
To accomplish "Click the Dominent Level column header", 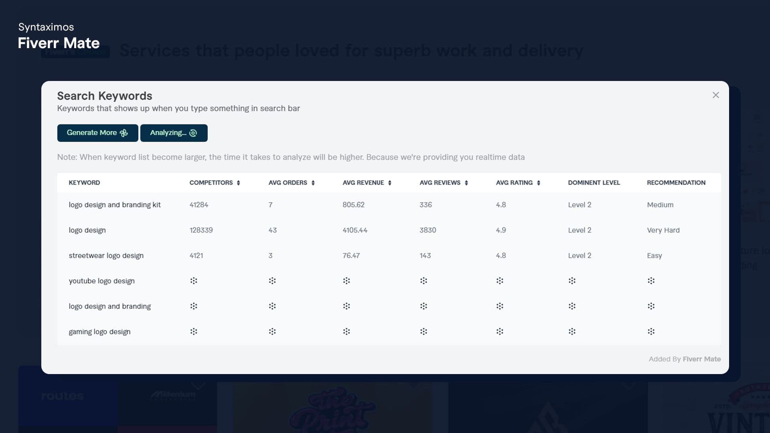I will [594, 183].
